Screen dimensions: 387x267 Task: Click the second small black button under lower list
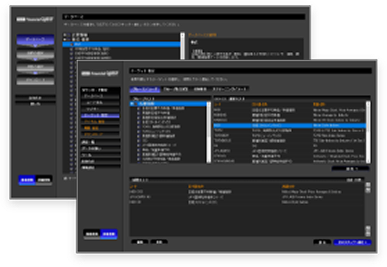coord(159,242)
